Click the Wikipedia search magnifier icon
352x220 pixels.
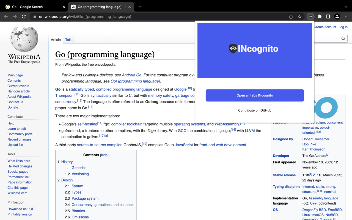tap(343, 39)
